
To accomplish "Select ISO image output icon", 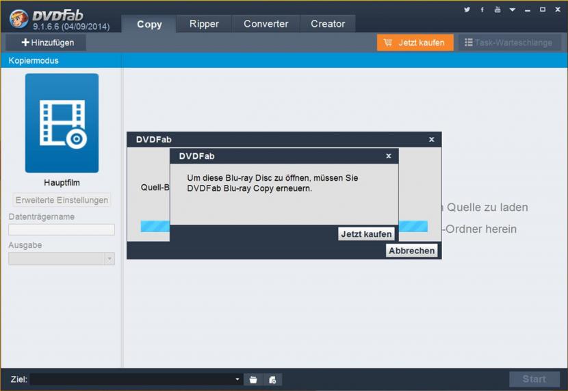I will coord(272,379).
